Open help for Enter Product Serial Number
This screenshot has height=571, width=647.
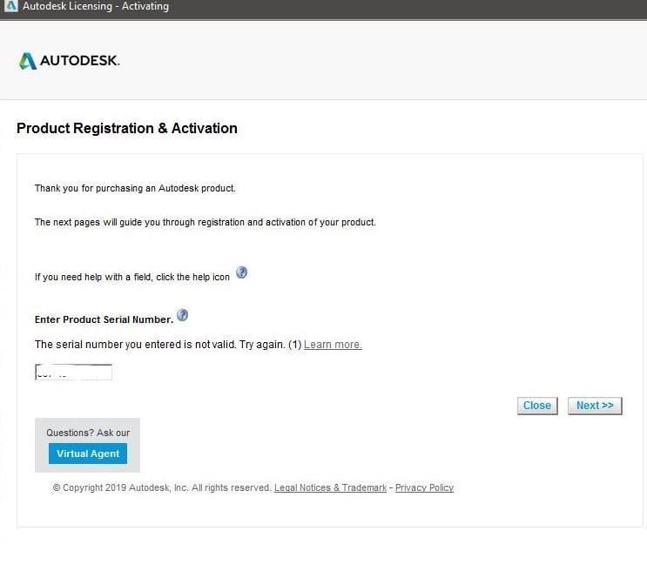tap(182, 315)
